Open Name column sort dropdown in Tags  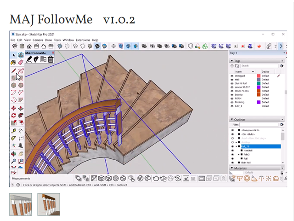253,72
